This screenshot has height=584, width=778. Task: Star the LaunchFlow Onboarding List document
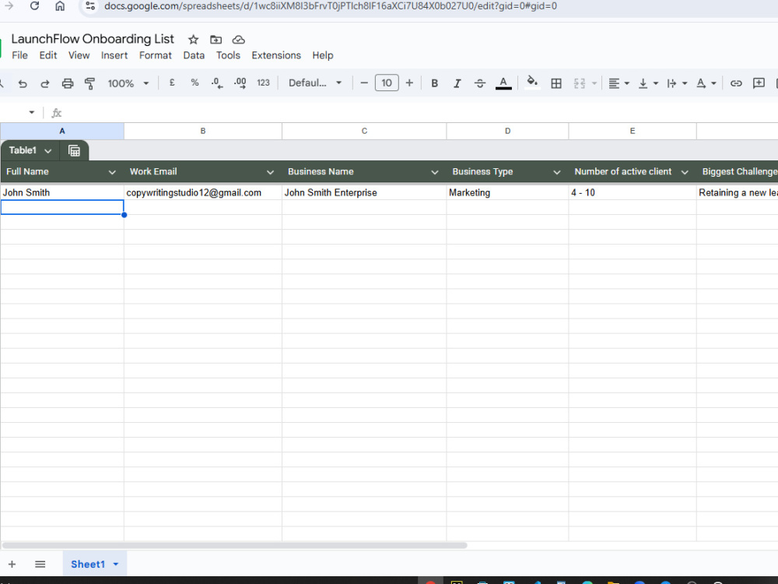(x=193, y=40)
